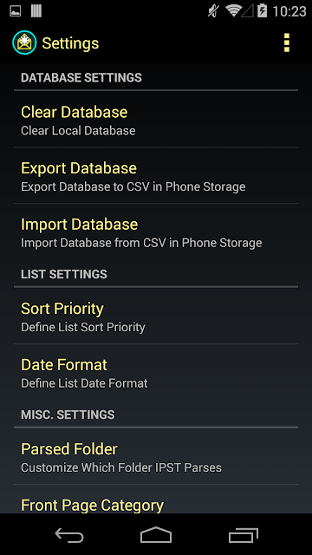Screen dimensions: 312x555
Task: Tap the picture notification icon
Action: (16, 11)
